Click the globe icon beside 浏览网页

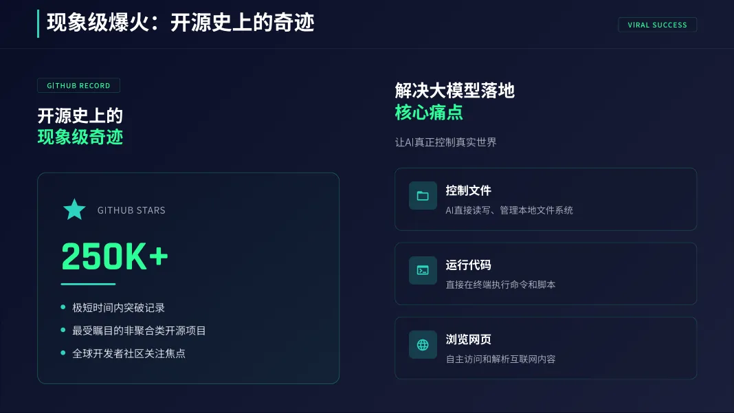point(423,345)
